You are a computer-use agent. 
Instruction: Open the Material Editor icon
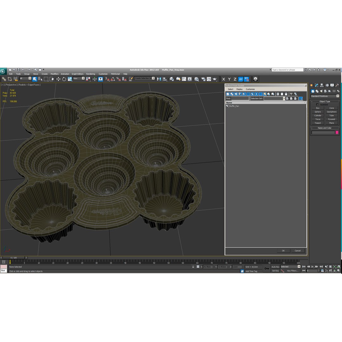(196, 79)
